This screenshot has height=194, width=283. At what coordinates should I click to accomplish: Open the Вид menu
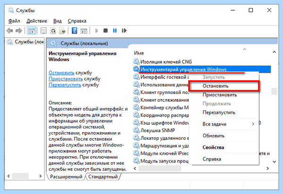click(x=58, y=21)
